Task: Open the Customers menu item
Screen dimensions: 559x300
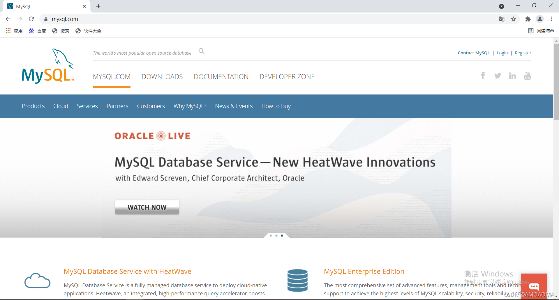Action: (151, 106)
